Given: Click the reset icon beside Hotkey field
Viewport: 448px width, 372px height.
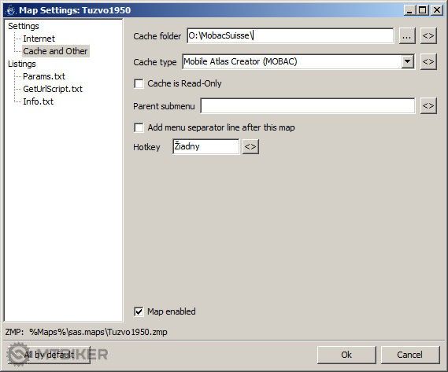Looking at the screenshot, I should click(x=250, y=147).
